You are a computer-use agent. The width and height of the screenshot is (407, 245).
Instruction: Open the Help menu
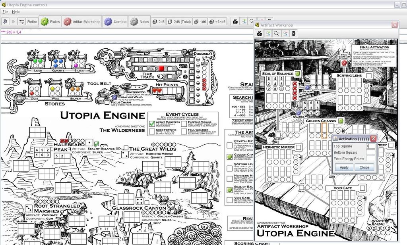pos(16,12)
